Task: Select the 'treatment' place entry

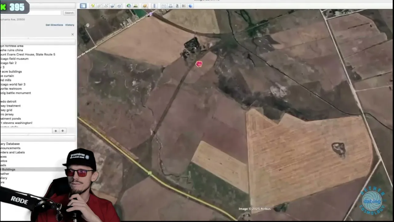Action: (10, 106)
